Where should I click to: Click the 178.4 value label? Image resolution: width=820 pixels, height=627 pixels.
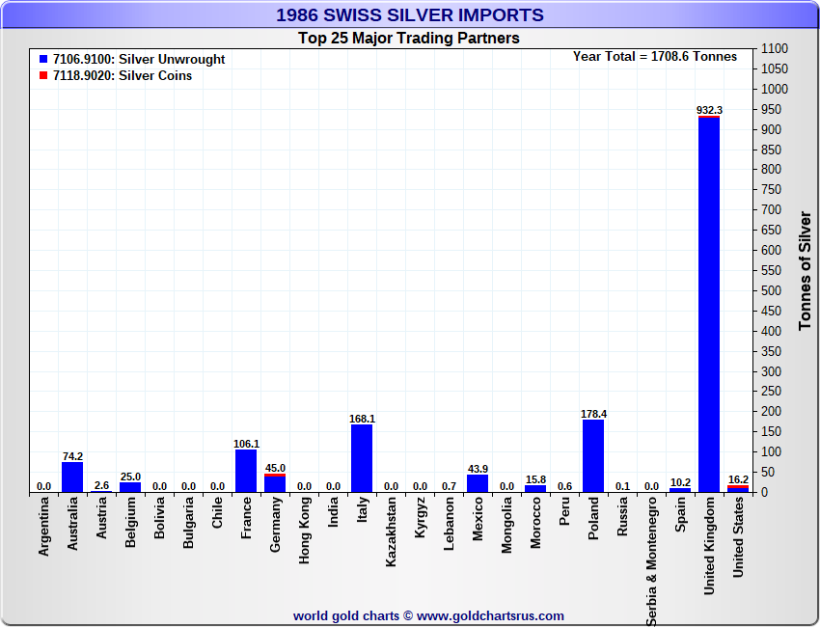593,414
